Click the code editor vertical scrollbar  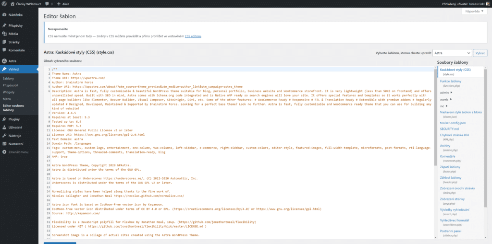[x=435, y=117]
